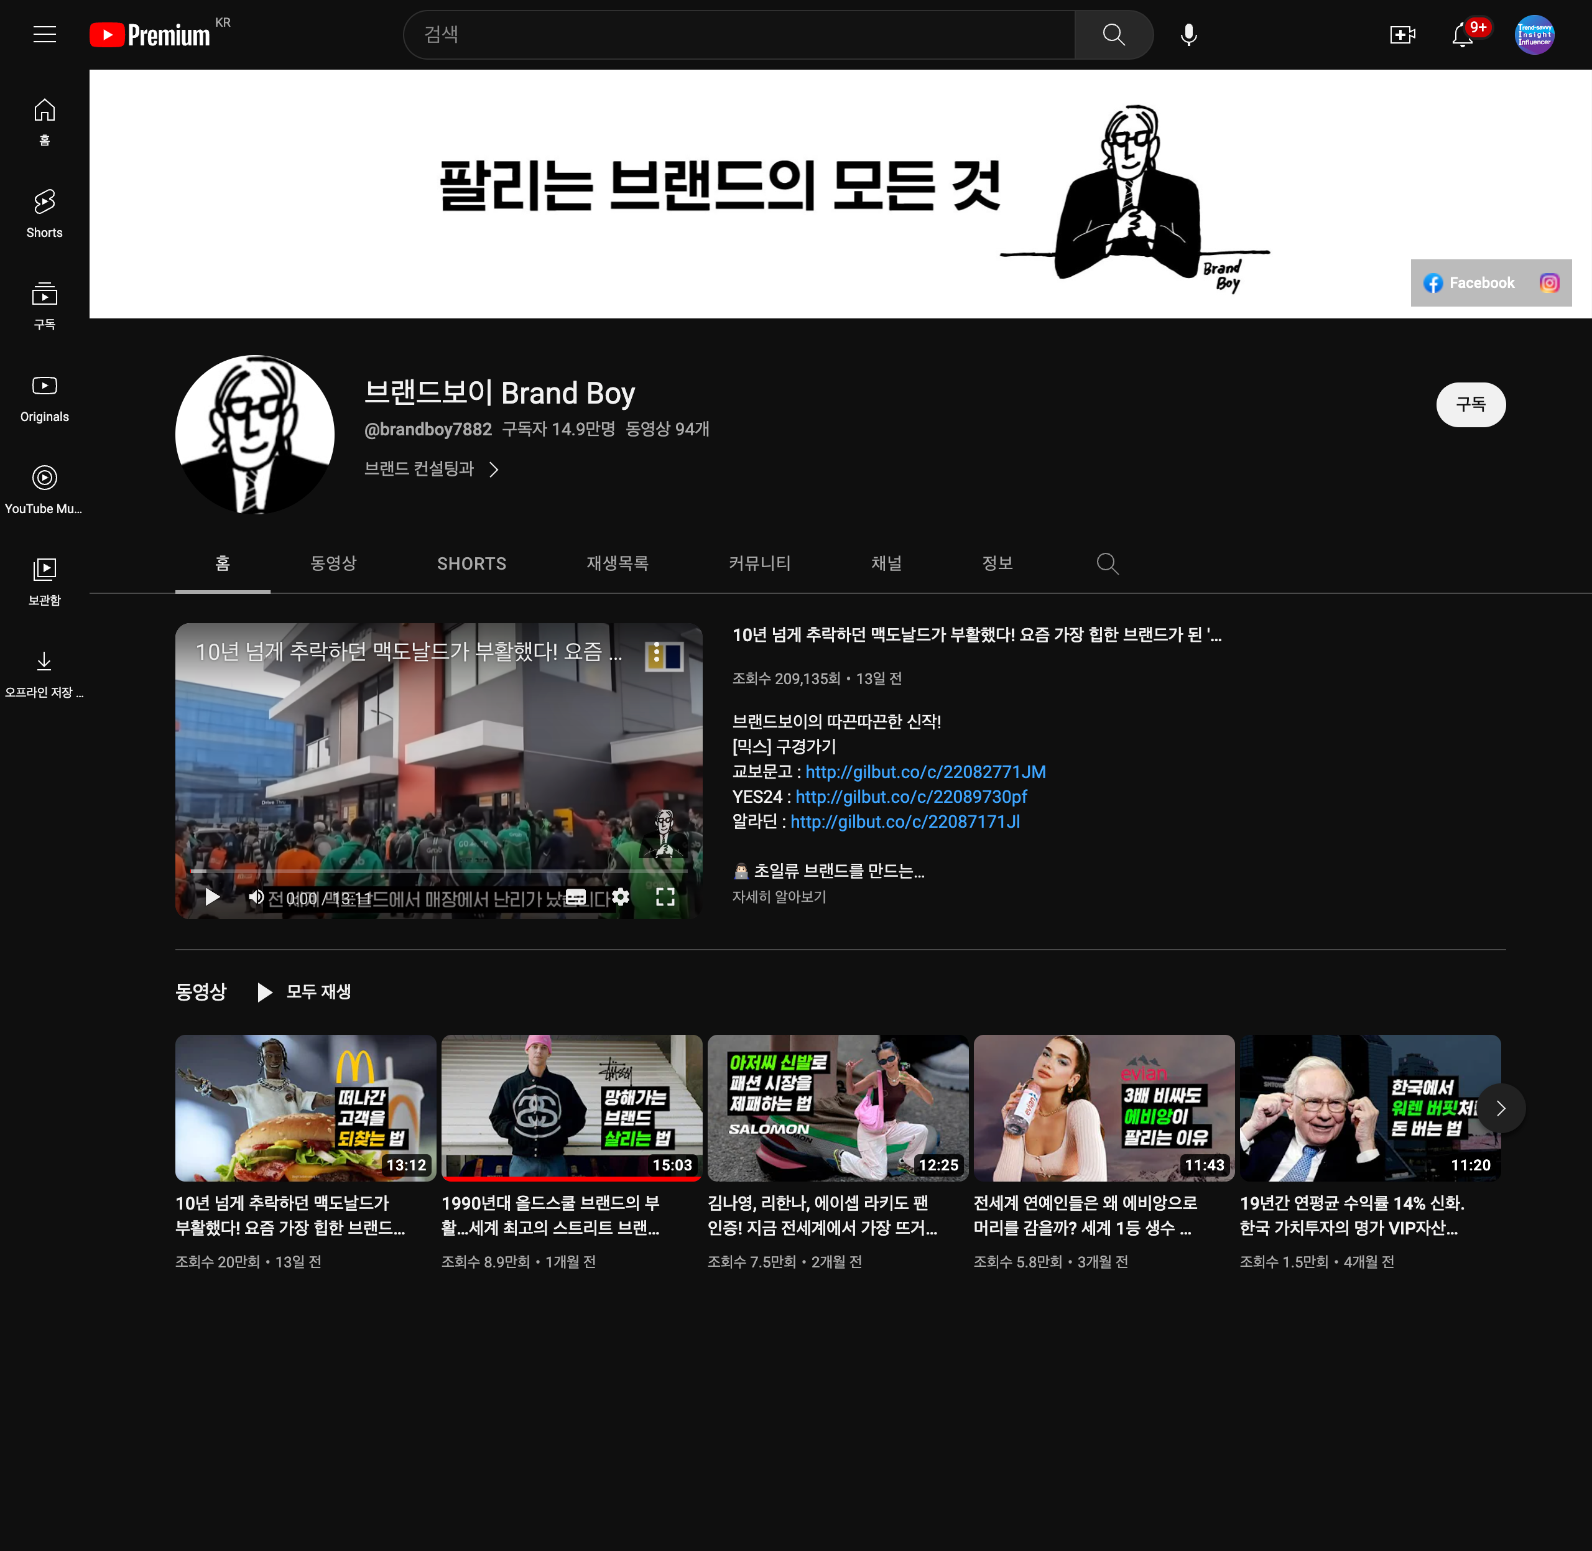Image resolution: width=1592 pixels, height=1551 pixels.
Task: Start voice search with microphone icon
Action: point(1188,34)
